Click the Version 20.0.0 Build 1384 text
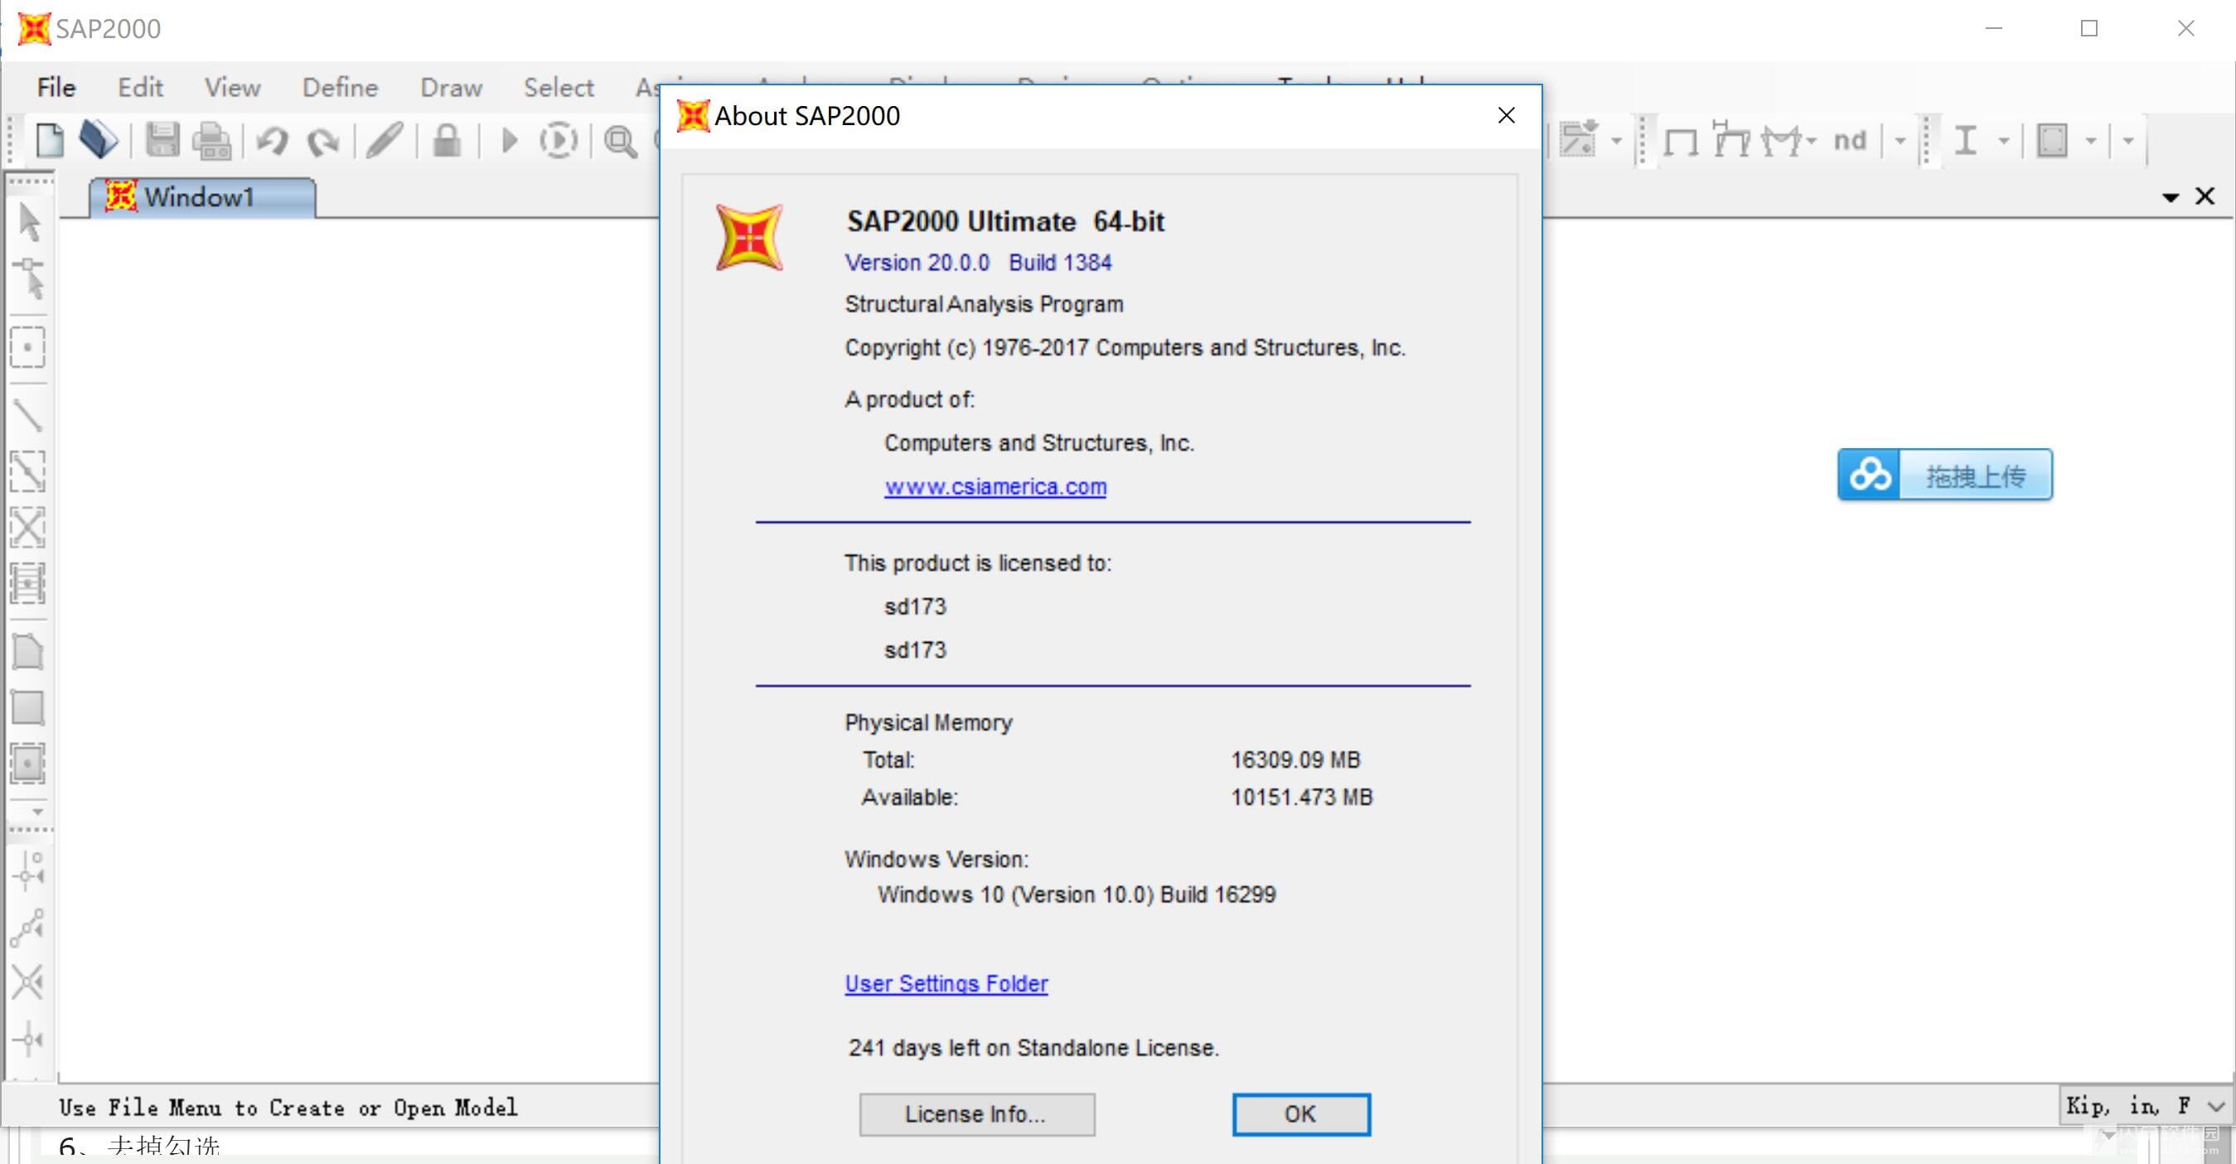 (x=978, y=262)
